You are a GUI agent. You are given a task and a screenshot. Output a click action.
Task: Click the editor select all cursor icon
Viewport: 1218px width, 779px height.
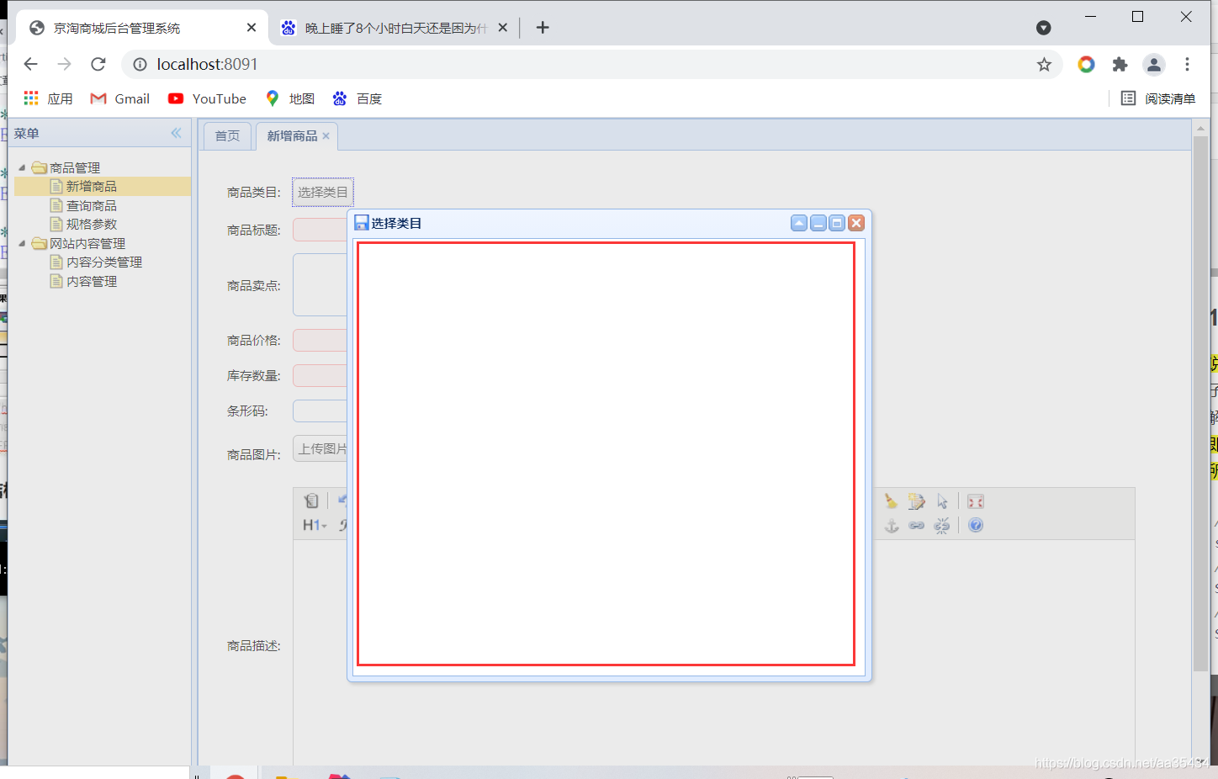pos(943,501)
